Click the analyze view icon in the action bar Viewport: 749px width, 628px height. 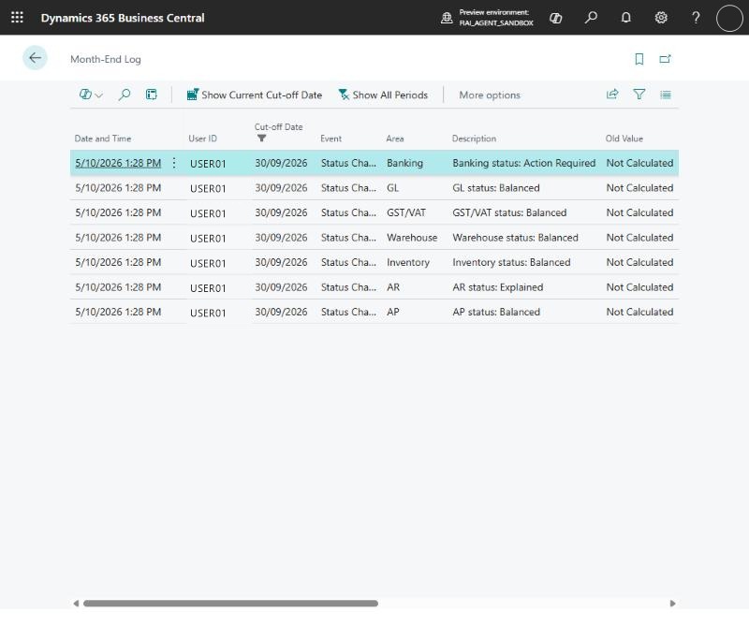point(152,95)
